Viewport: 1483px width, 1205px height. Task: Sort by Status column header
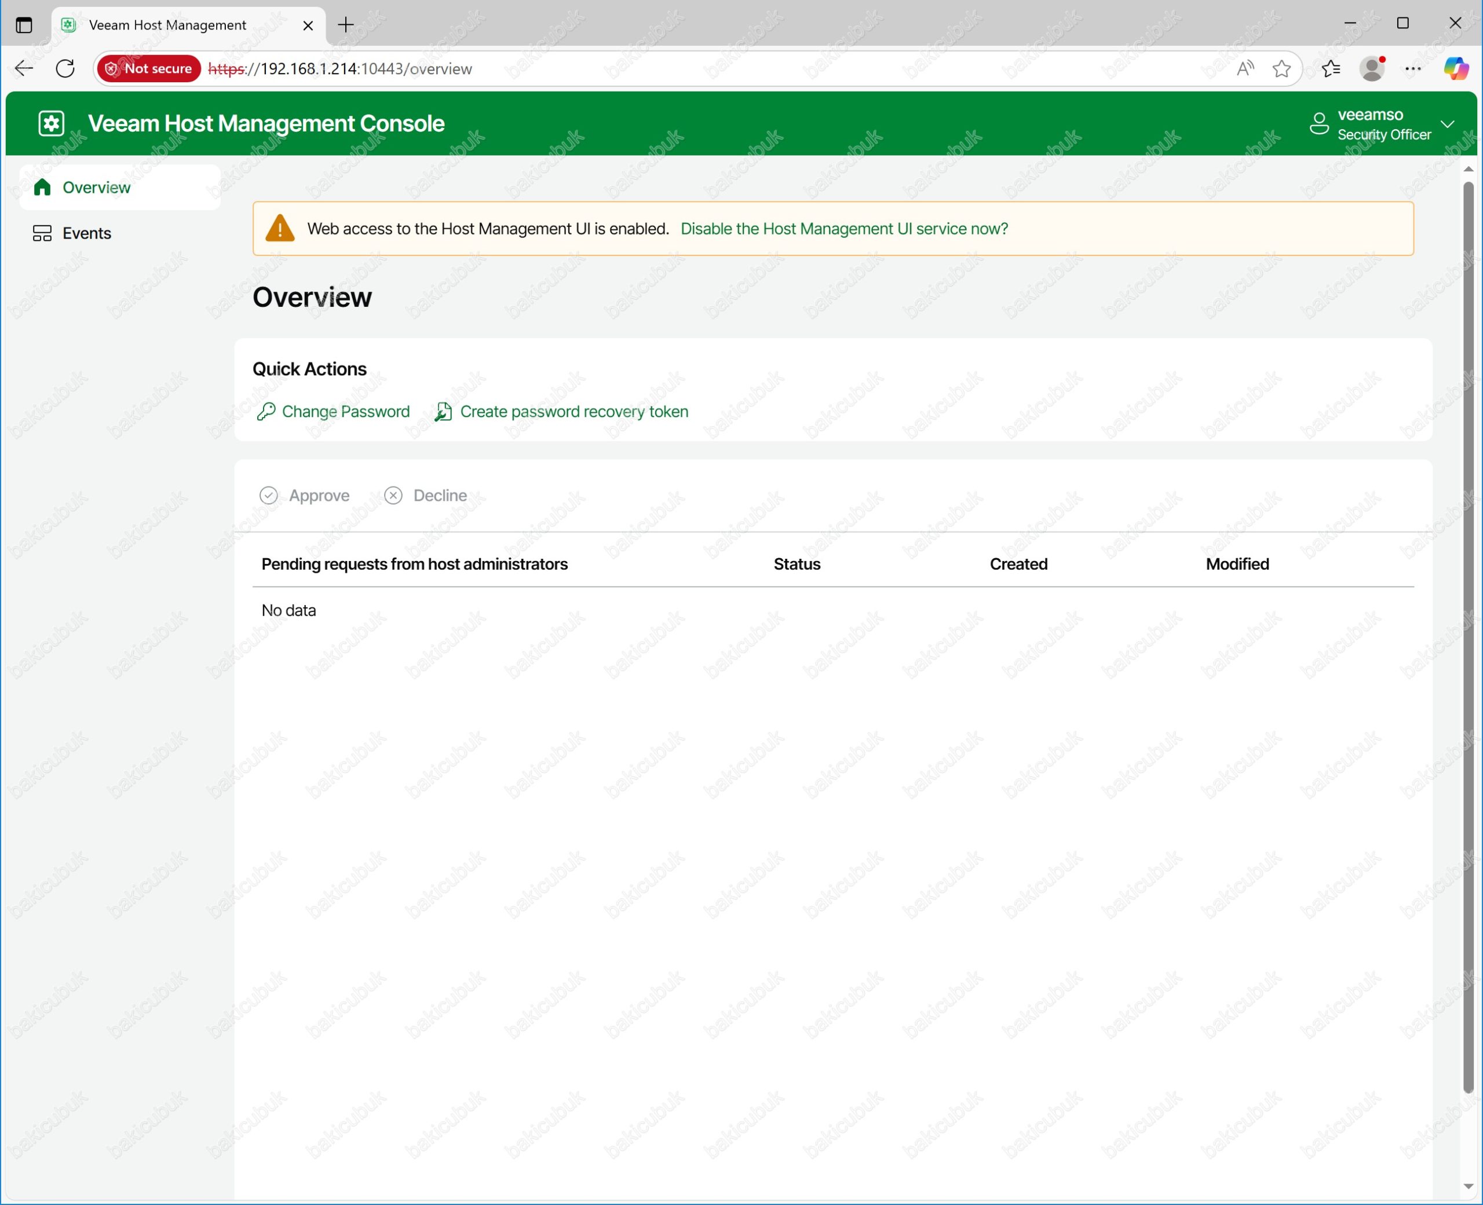[x=797, y=565]
